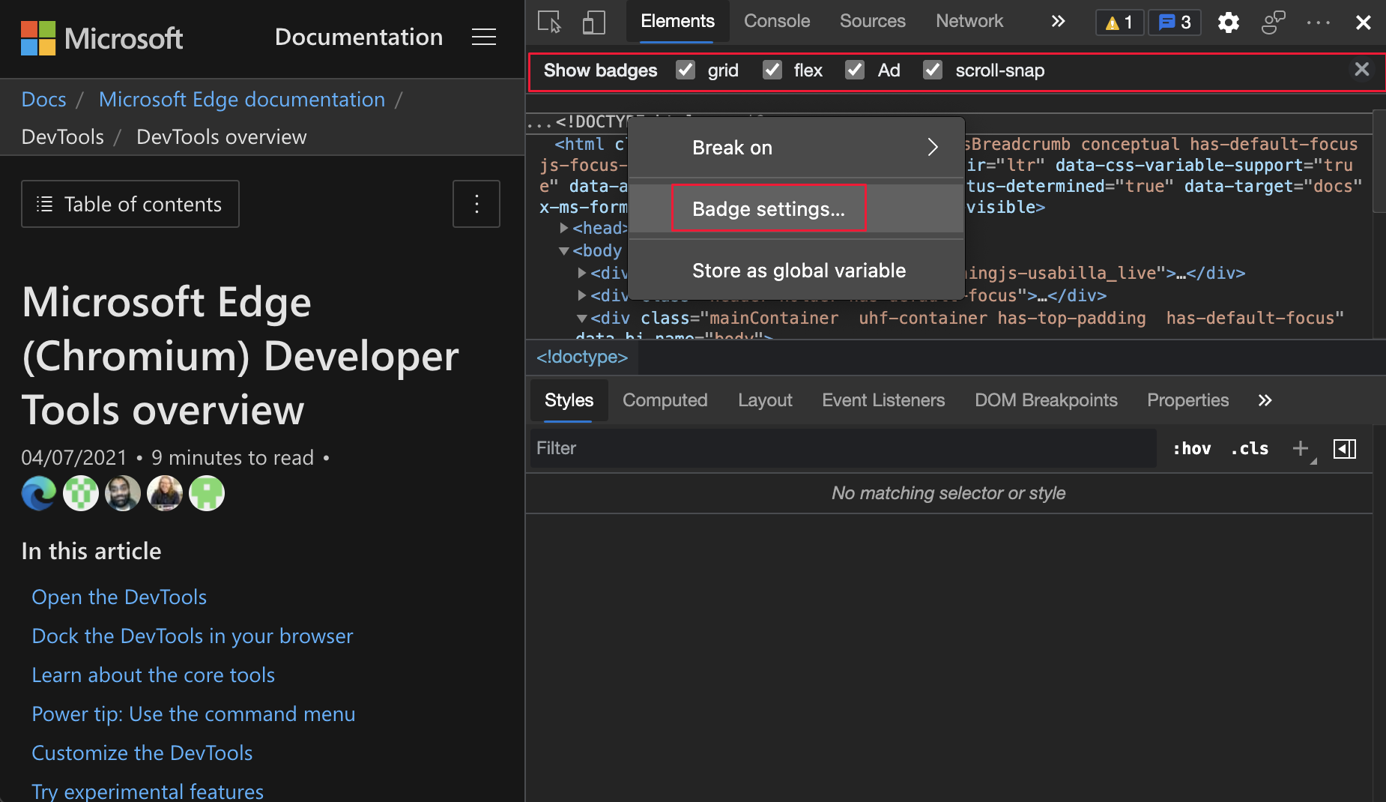Uncheck the grid badge checkbox
1386x802 pixels.
[685, 70]
